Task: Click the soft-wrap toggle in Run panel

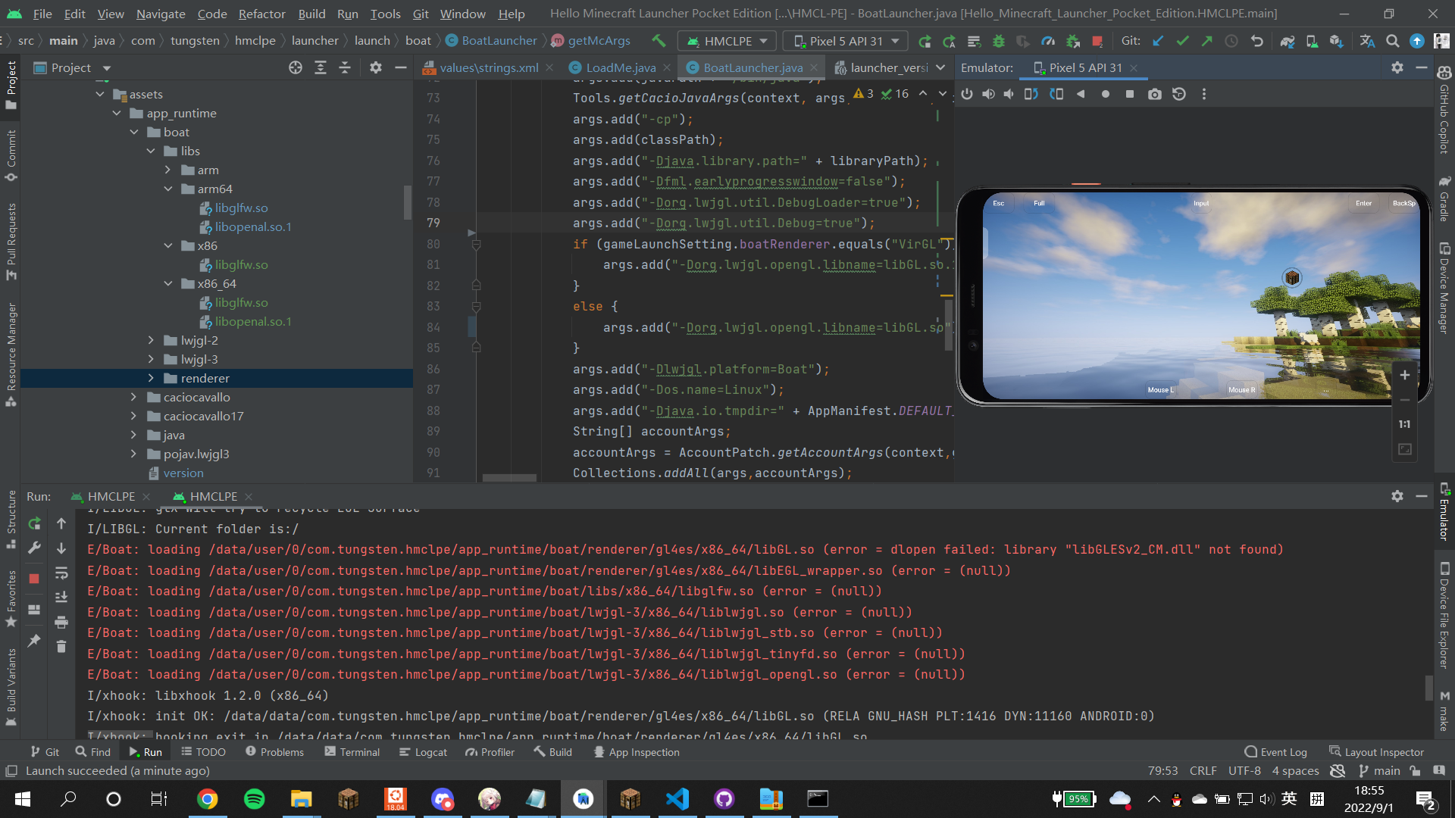Action: [x=62, y=573]
